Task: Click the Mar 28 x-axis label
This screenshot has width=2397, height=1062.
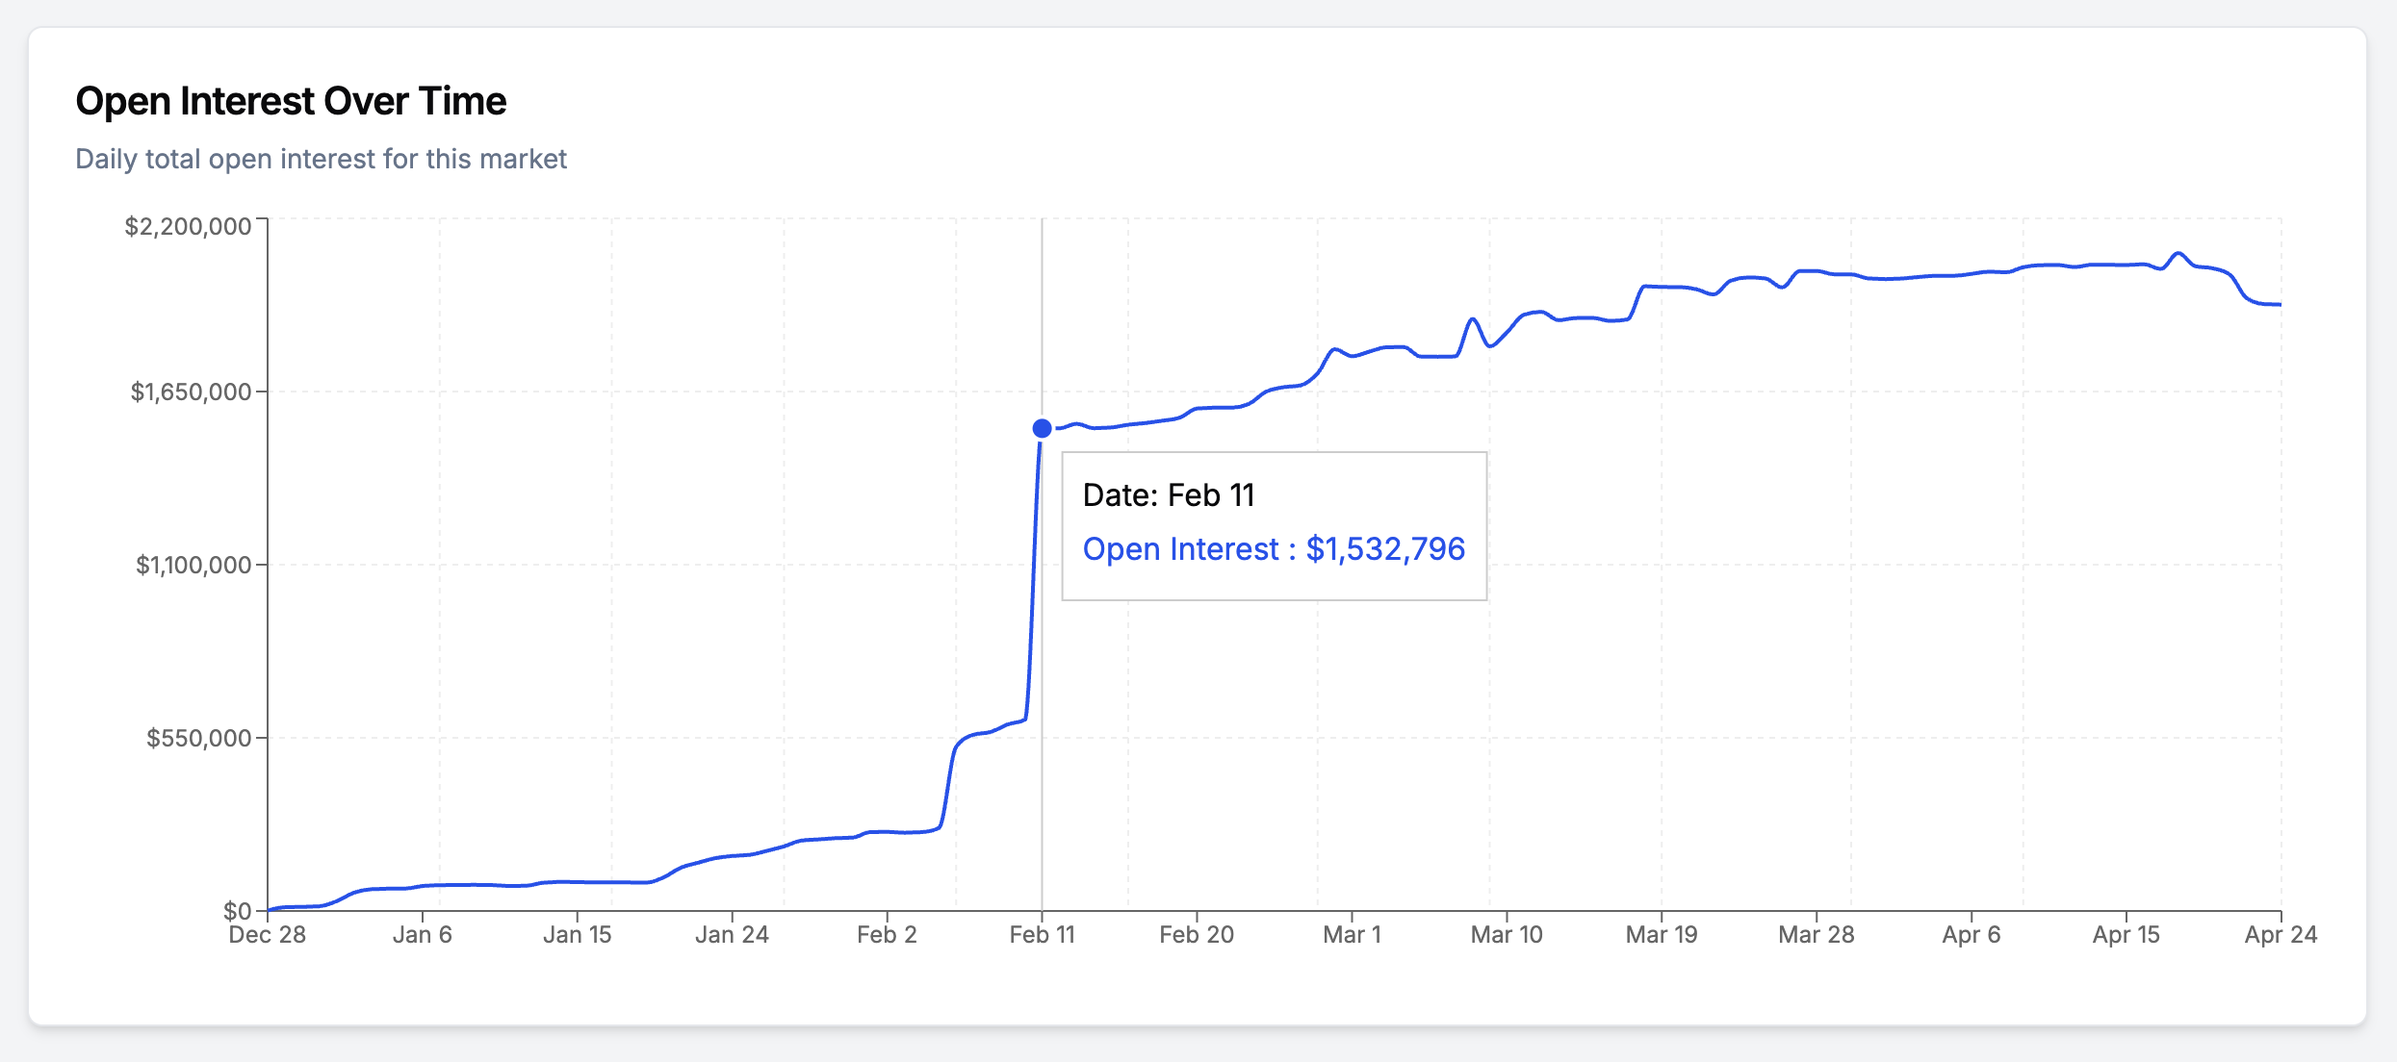Action: point(1816,934)
